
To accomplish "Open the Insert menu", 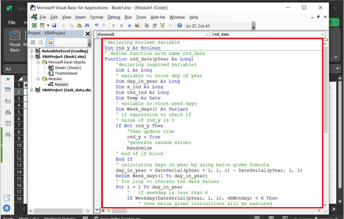I will point(80,17).
